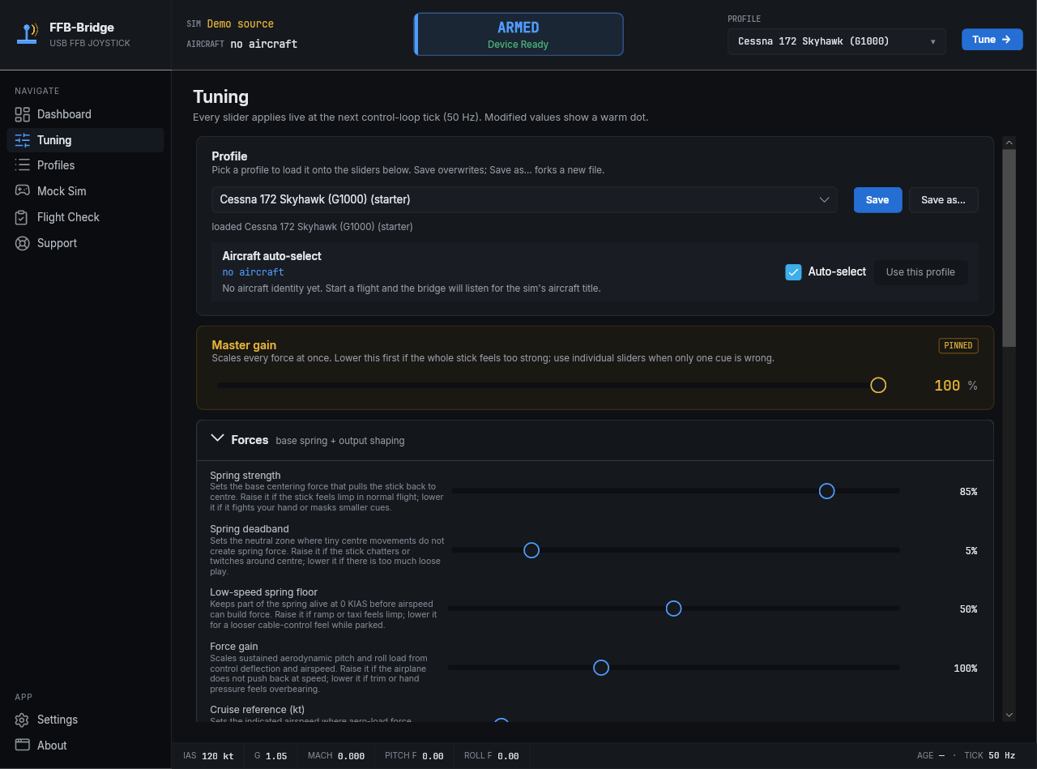Click the Force gain slider handle

tap(601, 668)
